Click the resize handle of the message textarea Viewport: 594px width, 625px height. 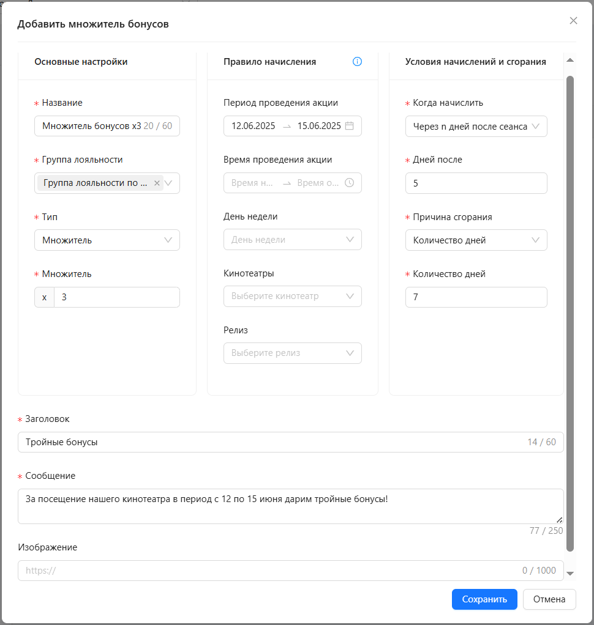tap(560, 520)
